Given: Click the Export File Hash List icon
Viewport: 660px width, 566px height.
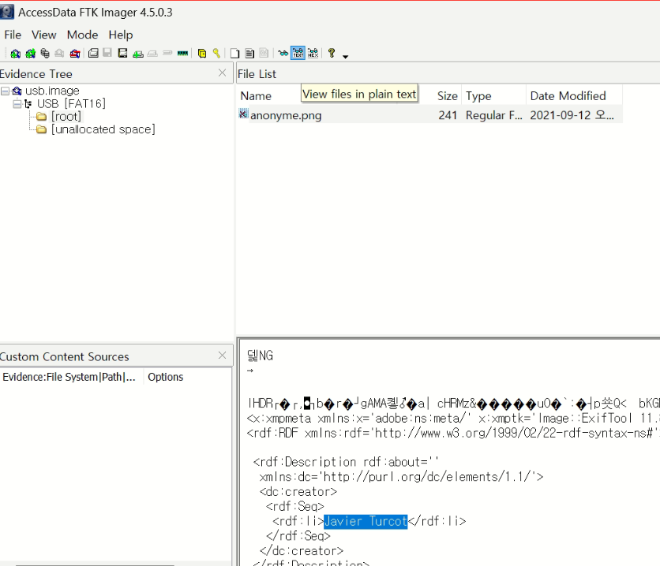Looking at the screenshot, I should (249, 54).
